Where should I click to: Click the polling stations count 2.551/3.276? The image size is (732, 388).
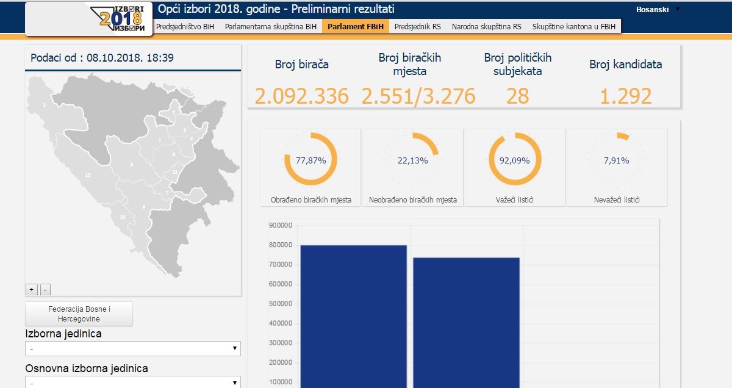click(x=418, y=96)
